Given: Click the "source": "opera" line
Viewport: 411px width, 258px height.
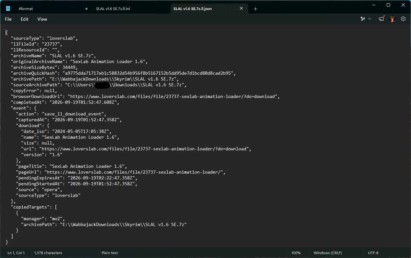Looking at the screenshot, I should pos(39,189).
